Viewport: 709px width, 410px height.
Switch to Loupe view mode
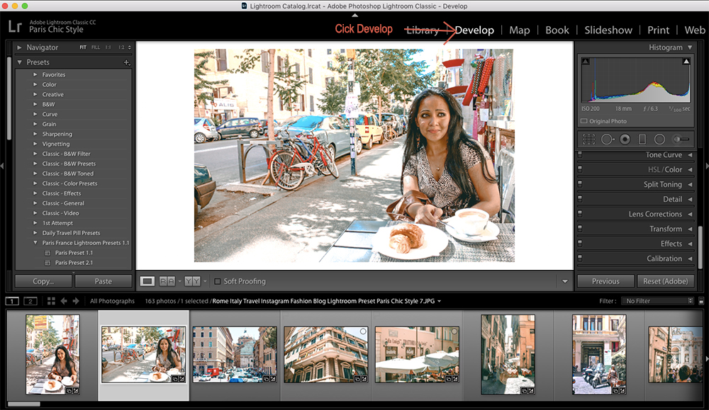(147, 281)
